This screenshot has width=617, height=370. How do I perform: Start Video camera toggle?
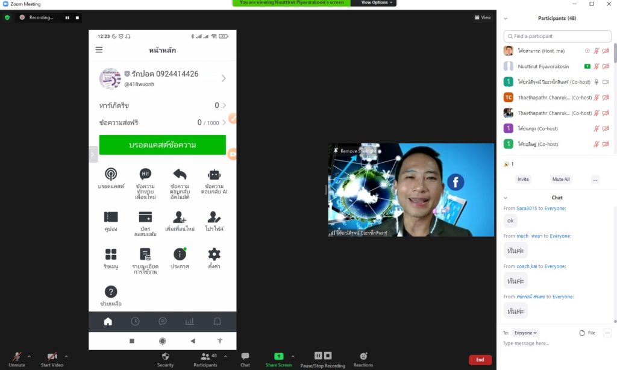52,356
